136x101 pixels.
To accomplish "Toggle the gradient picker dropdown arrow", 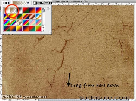I will pyautogui.click(x=28, y=3).
